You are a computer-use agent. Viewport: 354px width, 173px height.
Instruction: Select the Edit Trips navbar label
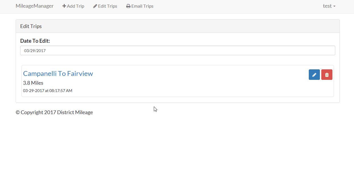pyautogui.click(x=107, y=6)
